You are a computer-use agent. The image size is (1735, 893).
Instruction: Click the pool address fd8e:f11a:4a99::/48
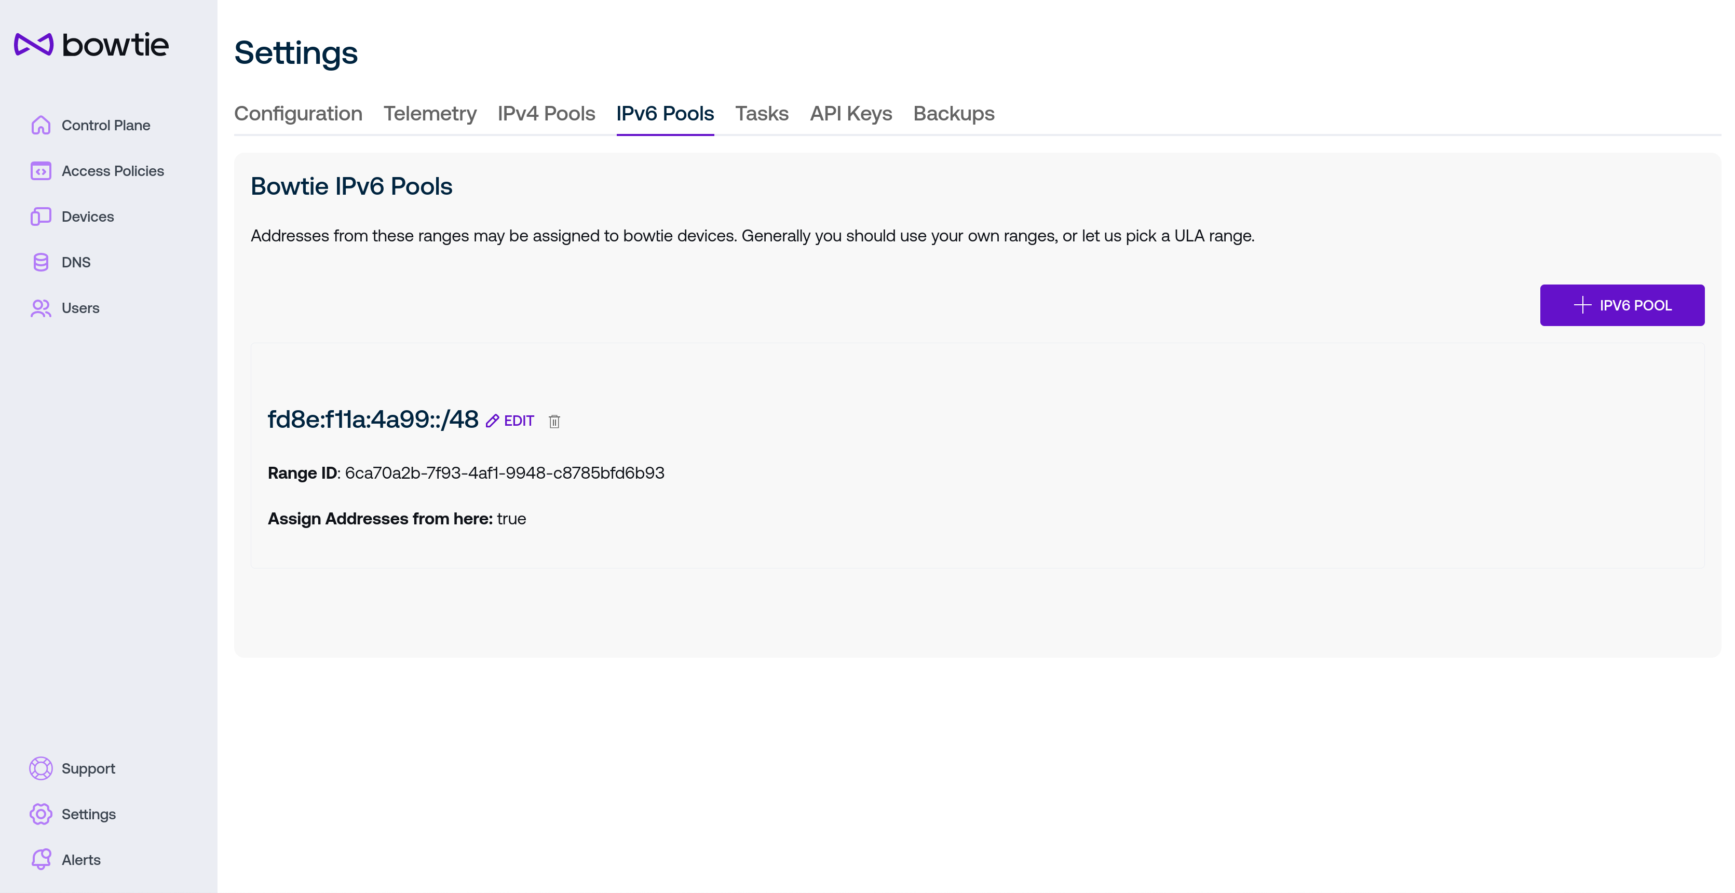[373, 419]
